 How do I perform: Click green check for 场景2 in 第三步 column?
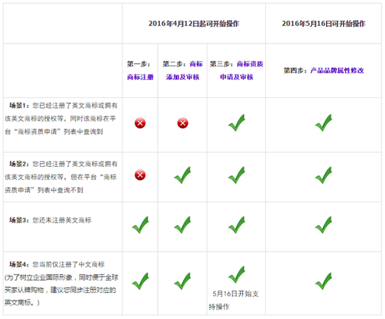point(236,175)
